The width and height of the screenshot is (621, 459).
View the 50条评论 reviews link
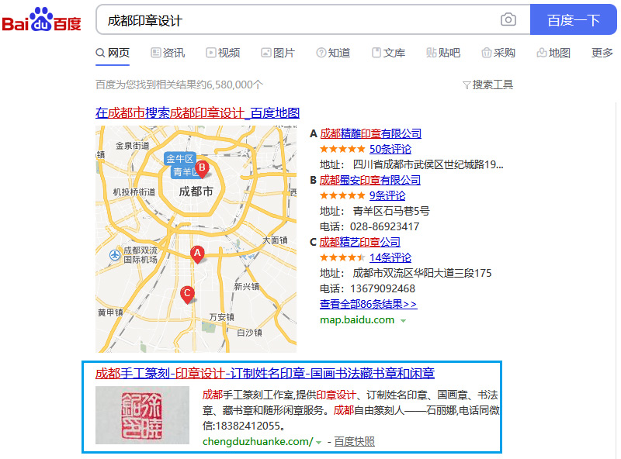tap(390, 149)
